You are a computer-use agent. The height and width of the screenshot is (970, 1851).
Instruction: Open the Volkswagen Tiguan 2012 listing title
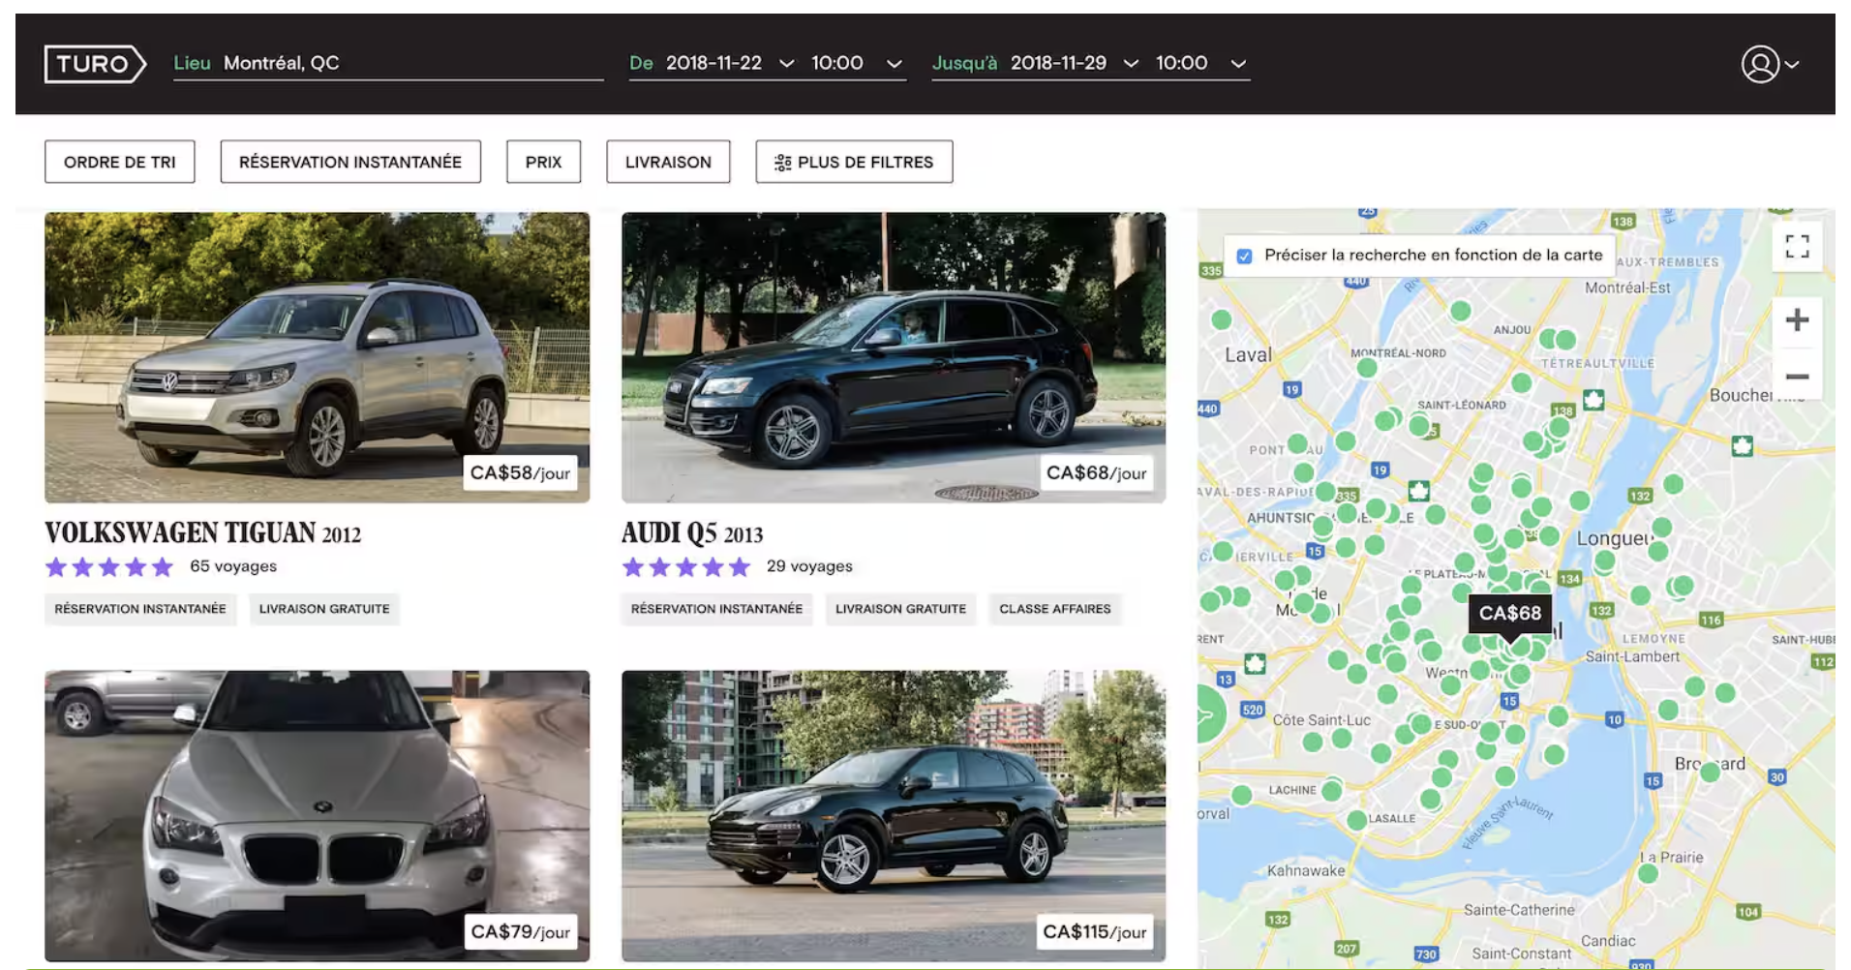tap(203, 533)
